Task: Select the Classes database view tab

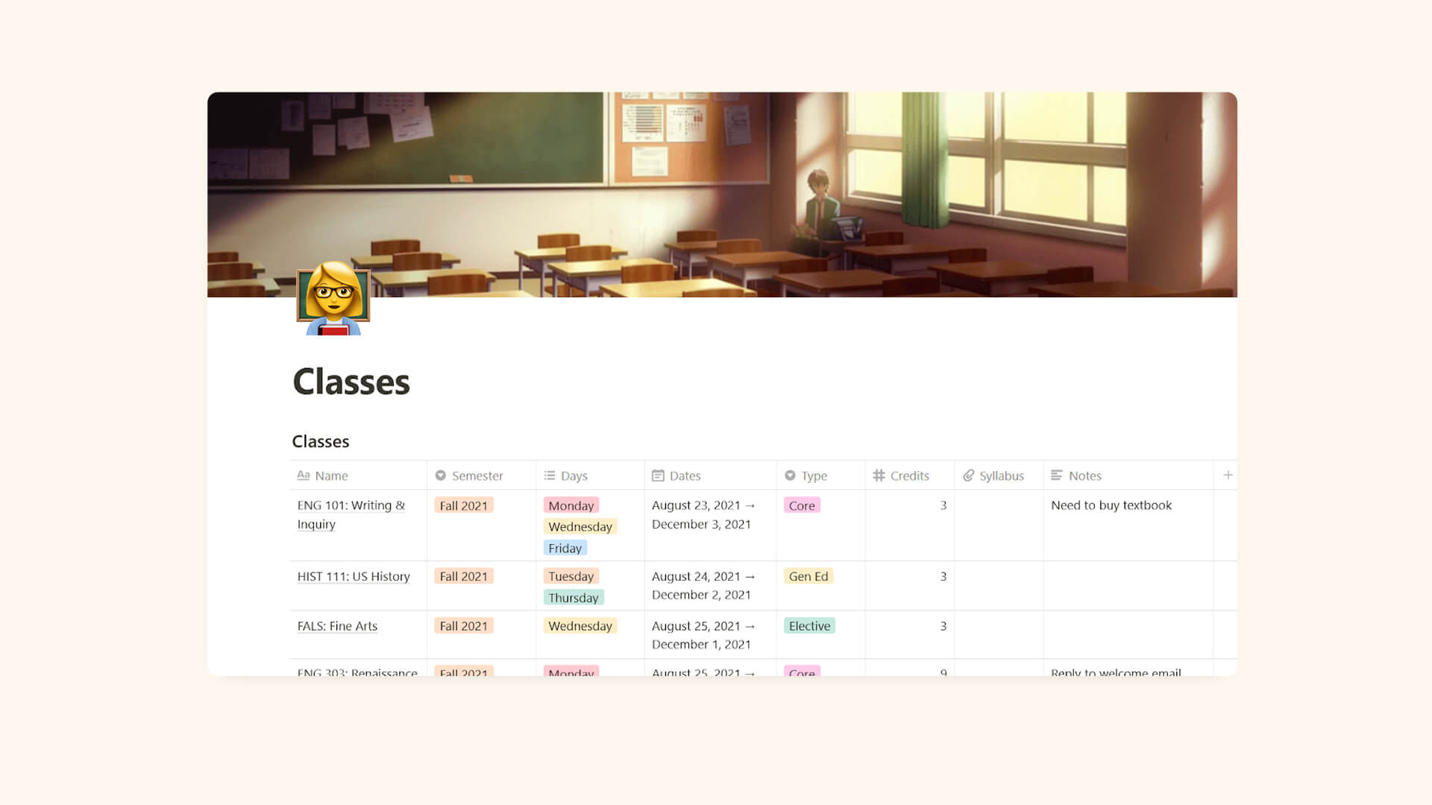Action: pyautogui.click(x=320, y=441)
